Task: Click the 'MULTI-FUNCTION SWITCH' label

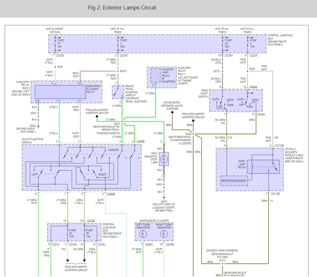Action: pos(32,141)
